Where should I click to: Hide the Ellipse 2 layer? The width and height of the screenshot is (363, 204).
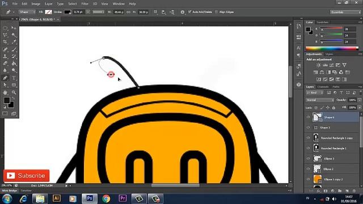[x=308, y=169]
